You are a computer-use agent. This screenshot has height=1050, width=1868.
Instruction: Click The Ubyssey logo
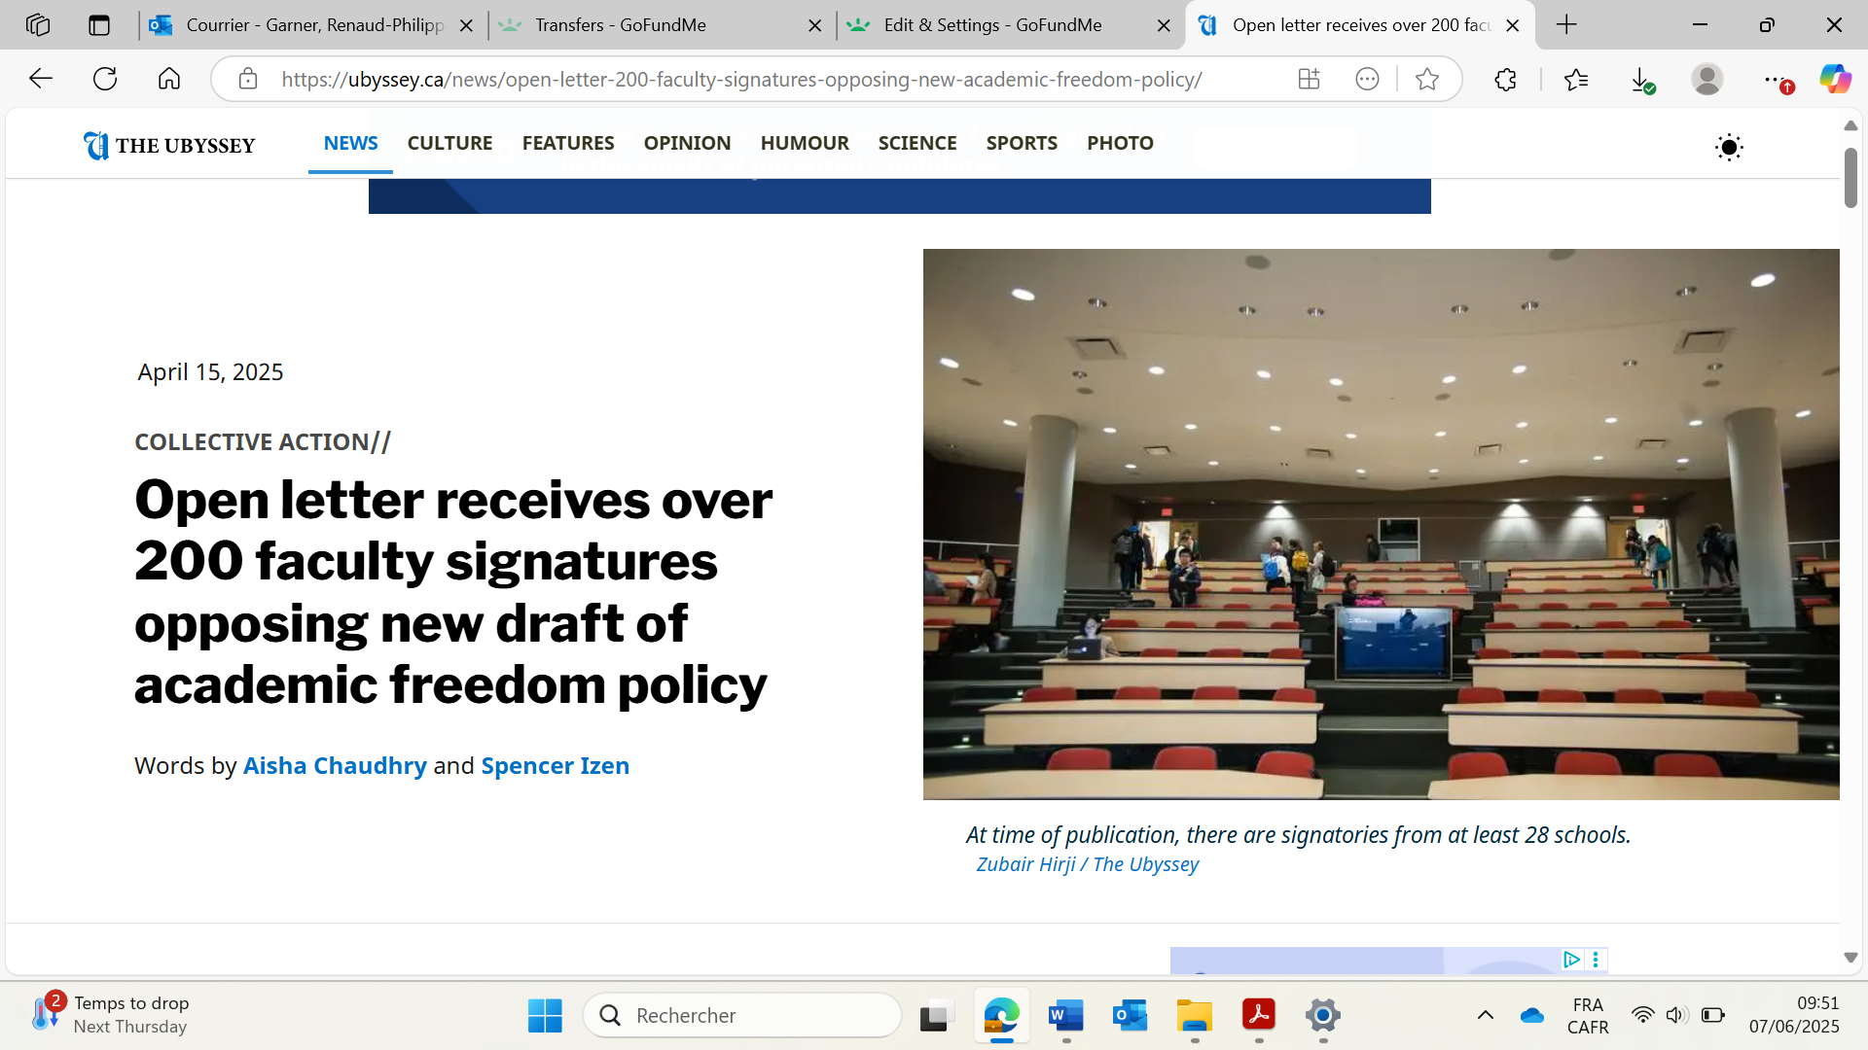169,146
